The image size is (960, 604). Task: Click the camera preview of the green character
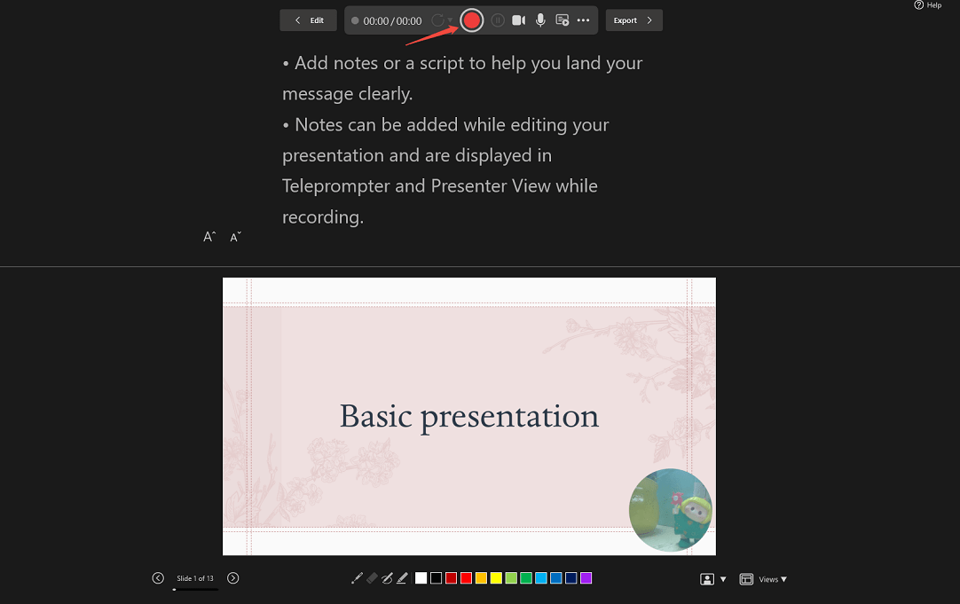pyautogui.click(x=671, y=510)
